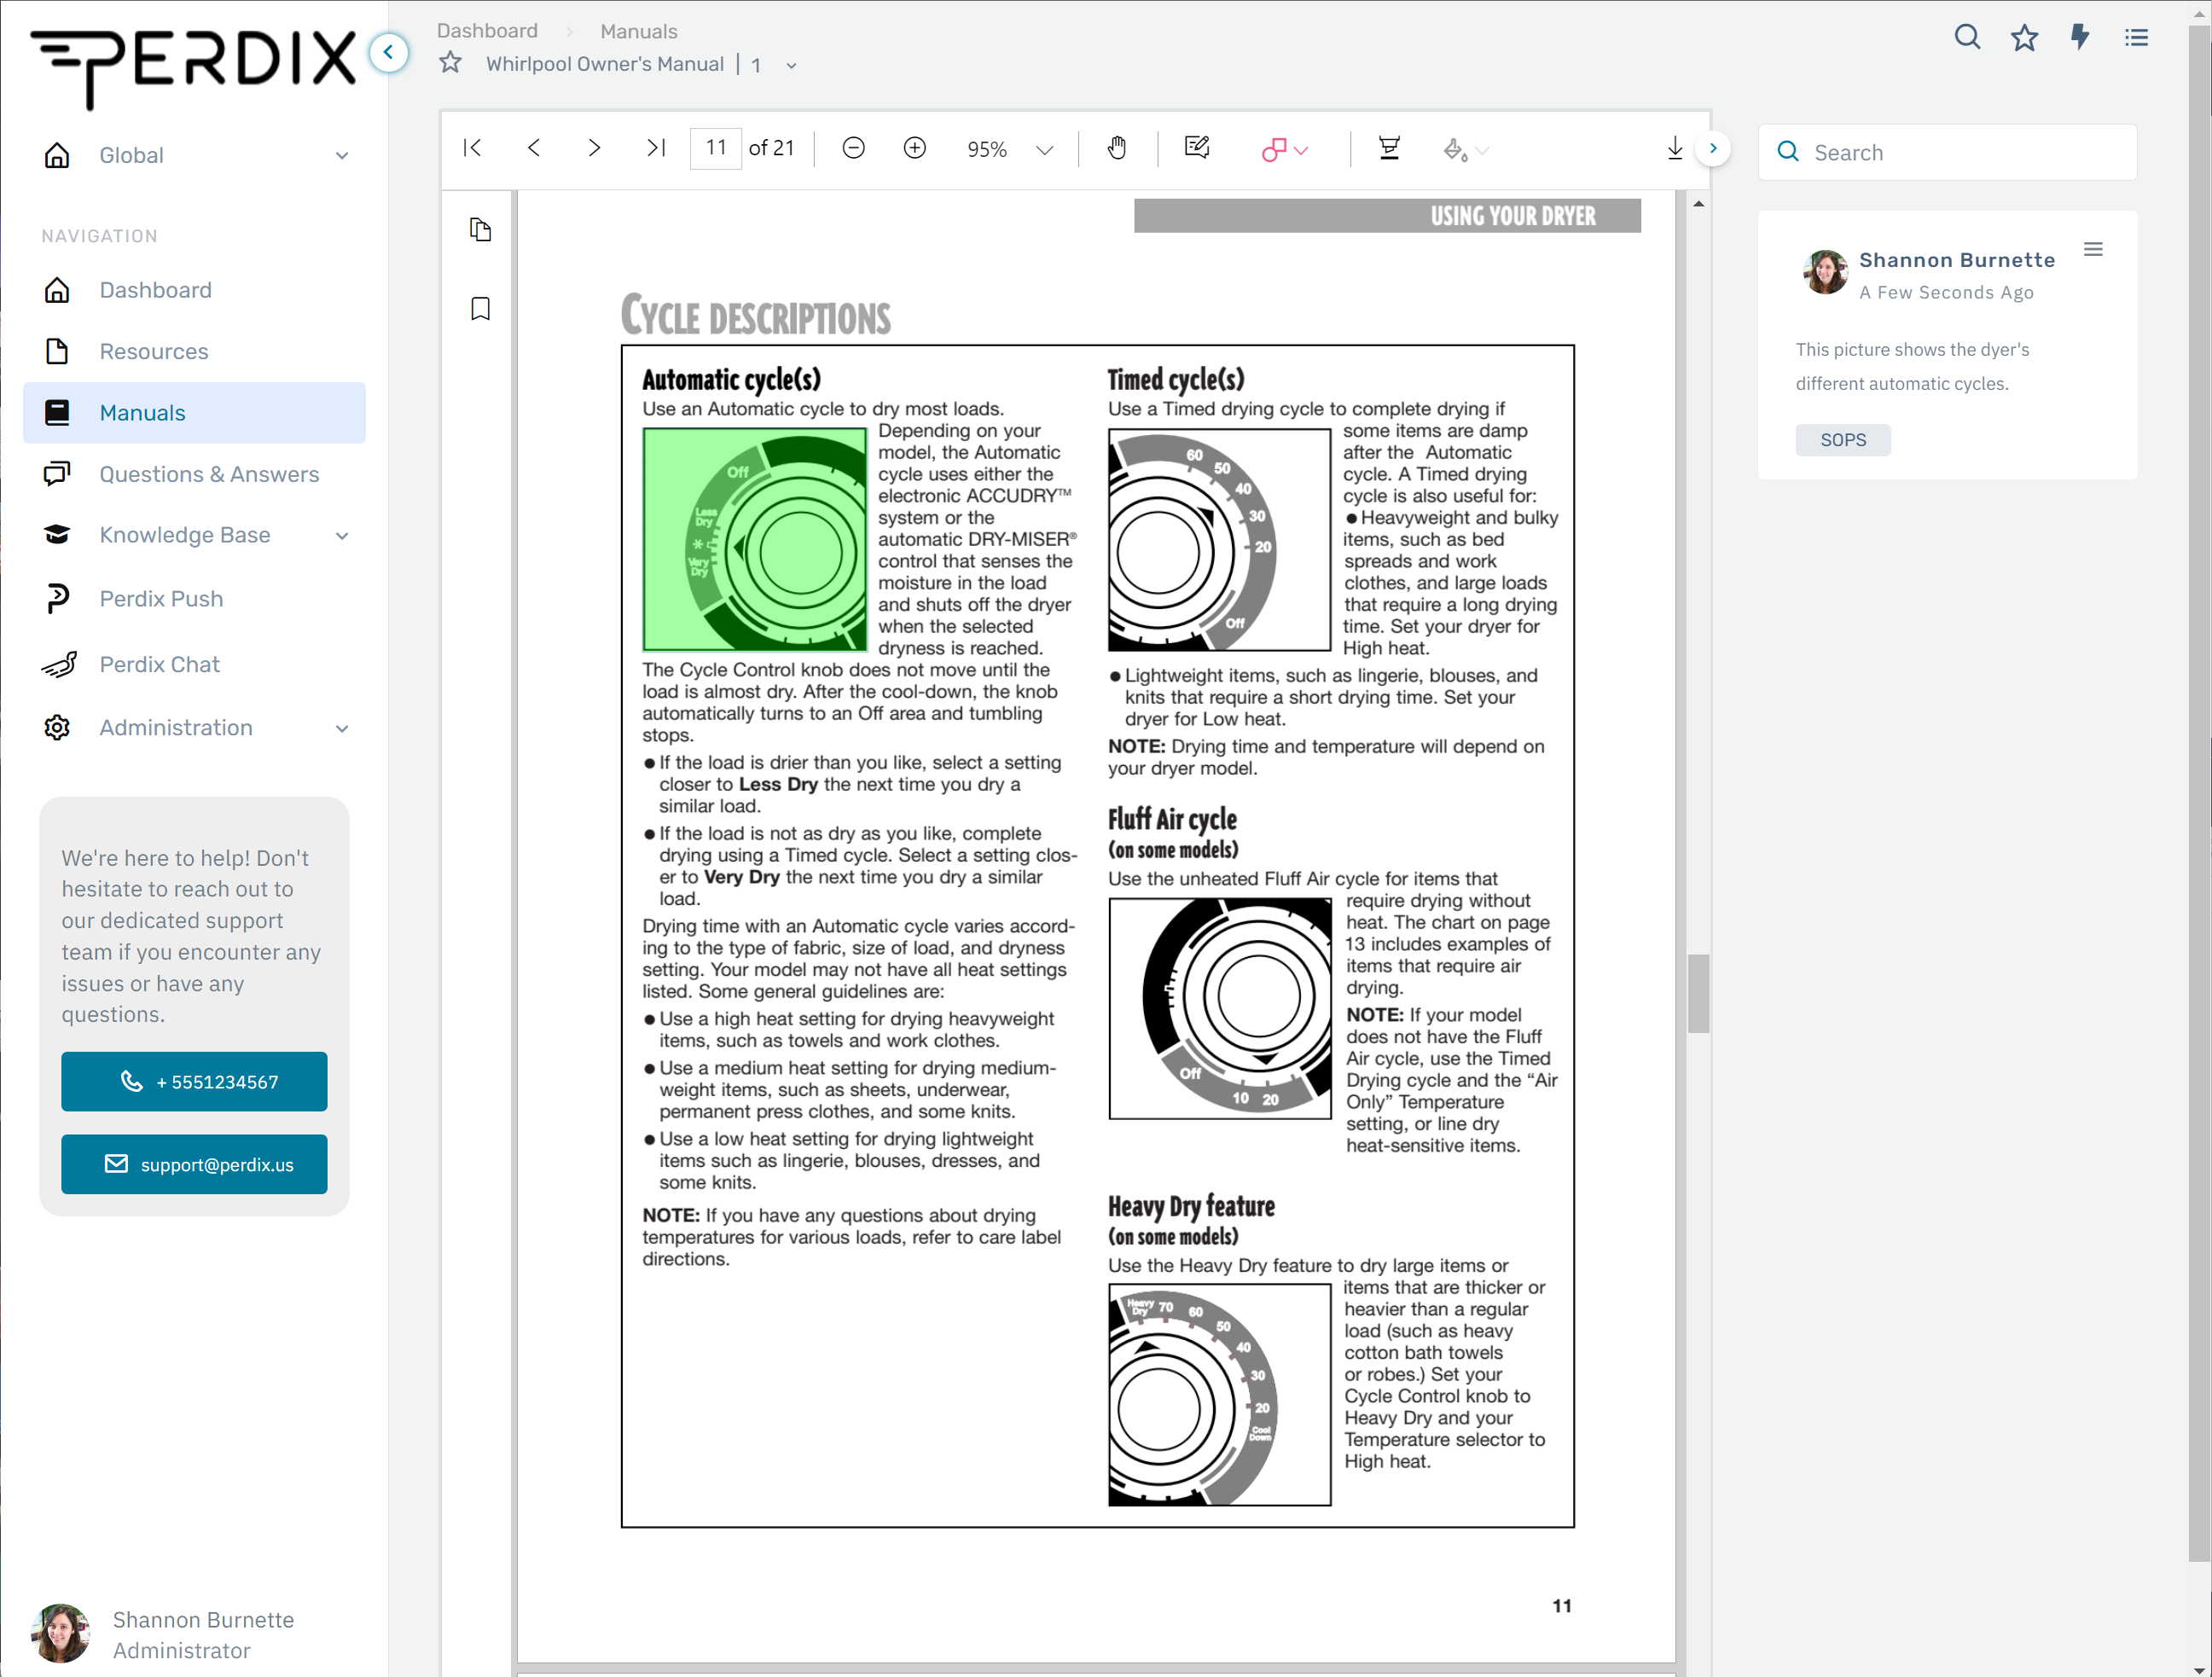Select Manuals in navigation
Image resolution: width=2212 pixels, height=1677 pixels.
pyautogui.click(x=195, y=412)
